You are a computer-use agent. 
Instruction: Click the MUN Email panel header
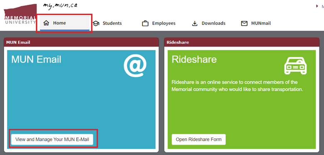coord(81,42)
